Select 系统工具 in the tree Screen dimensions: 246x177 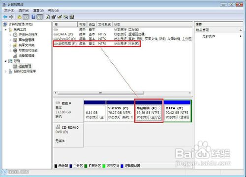point(20,29)
